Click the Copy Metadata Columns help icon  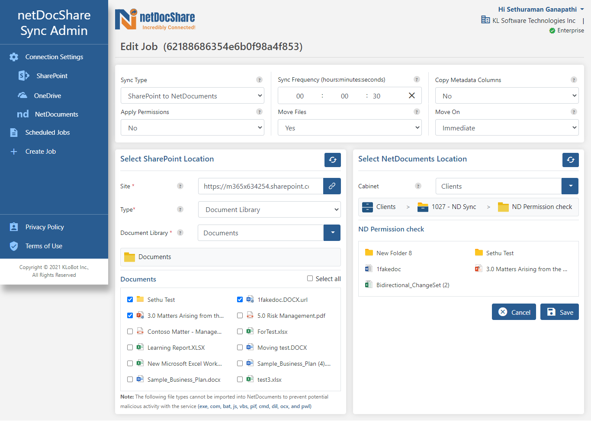click(574, 80)
